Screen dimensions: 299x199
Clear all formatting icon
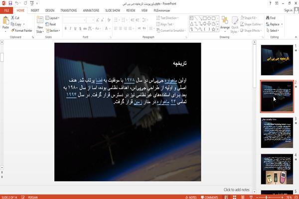pos(109,20)
